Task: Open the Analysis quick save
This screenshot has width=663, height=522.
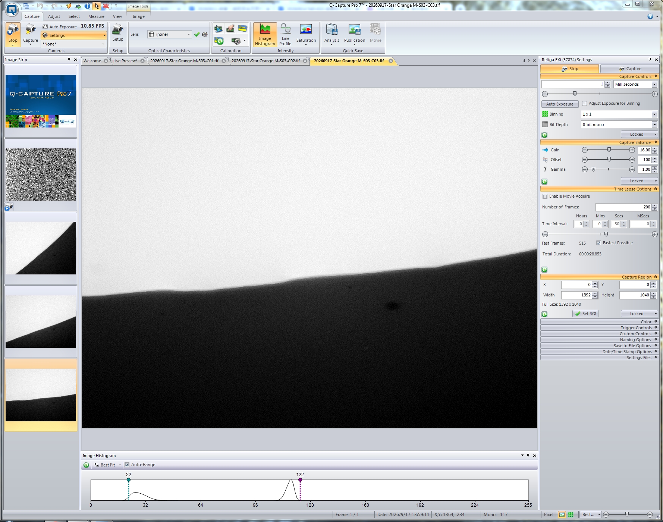Action: [331, 35]
